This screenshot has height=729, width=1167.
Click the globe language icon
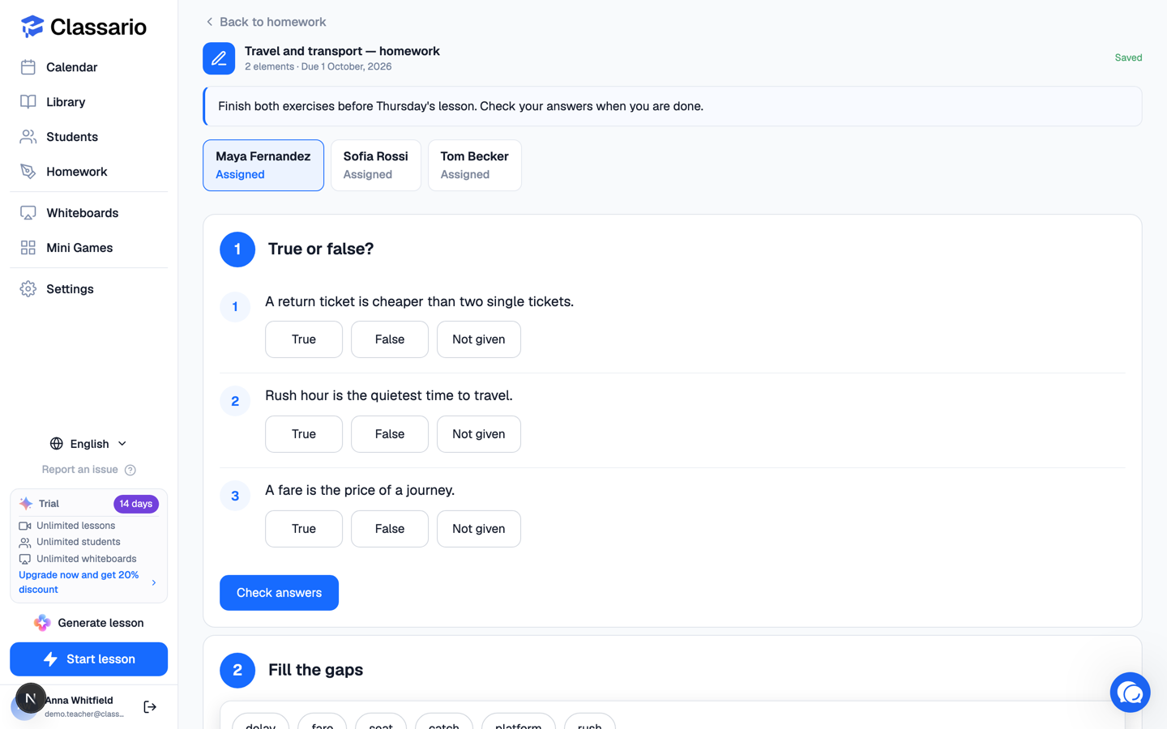(x=57, y=444)
